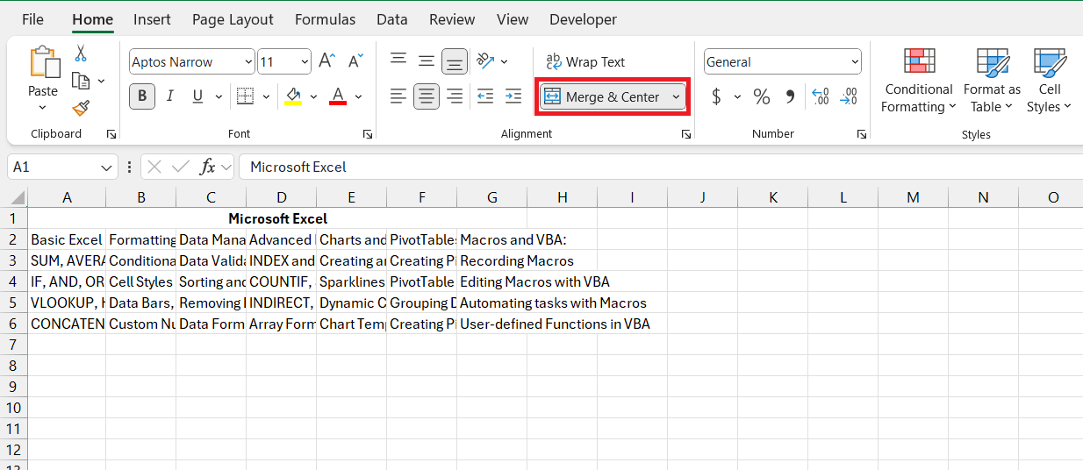Image resolution: width=1083 pixels, height=470 pixels.
Task: Select all cells using corner button
Action: point(14,197)
